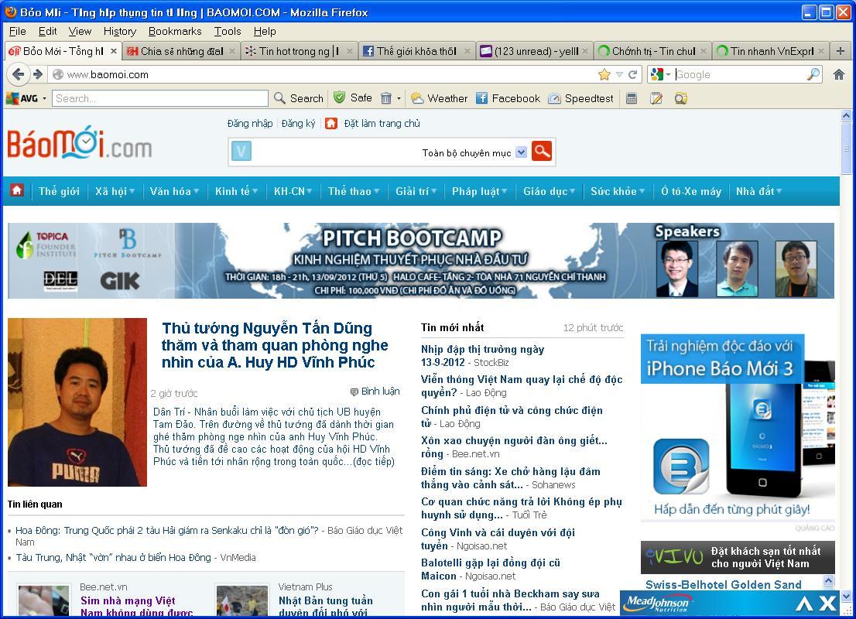The image size is (856, 619).
Task: Open the calculator icon in AVG toolbar
Action: click(632, 98)
